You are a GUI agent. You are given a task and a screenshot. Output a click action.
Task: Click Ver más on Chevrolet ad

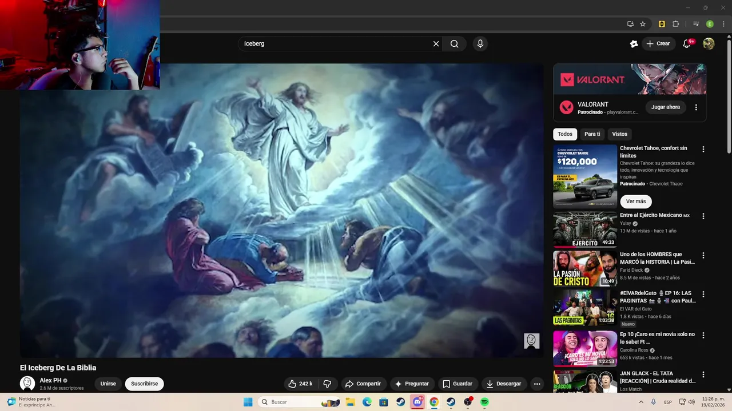click(636, 202)
